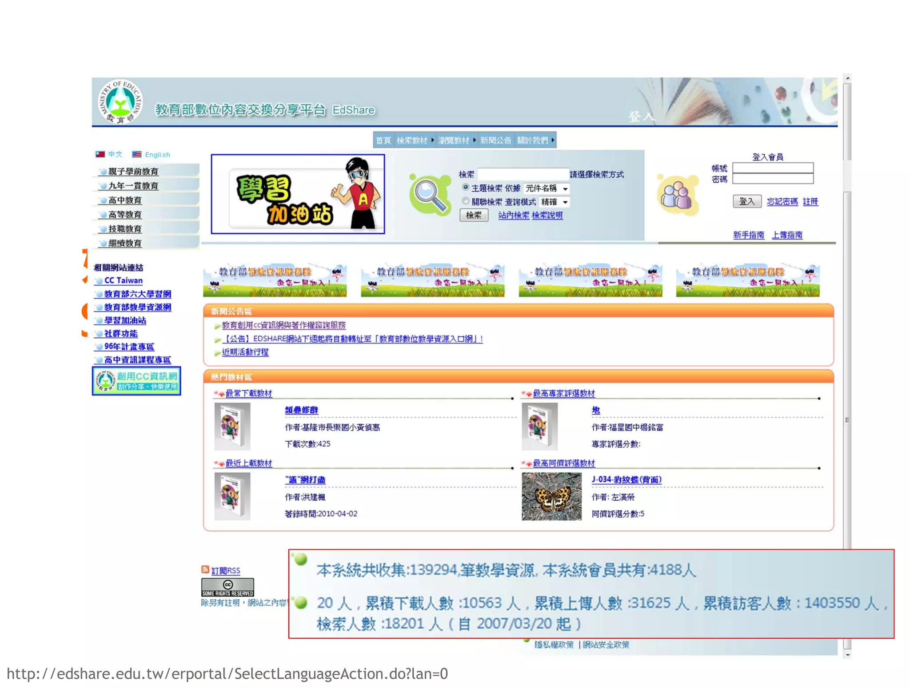The width and height of the screenshot is (910, 688).
Task: Open the 精確 query mode dropdown
Action: tap(555, 202)
